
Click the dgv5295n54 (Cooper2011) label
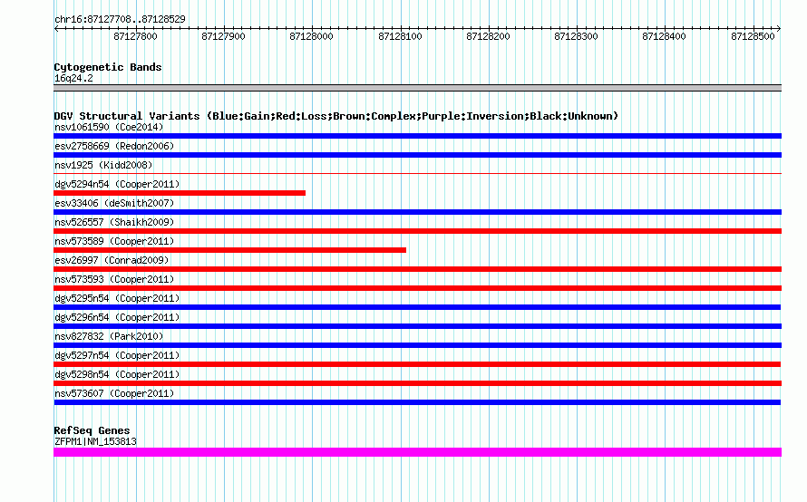pyautogui.click(x=117, y=298)
